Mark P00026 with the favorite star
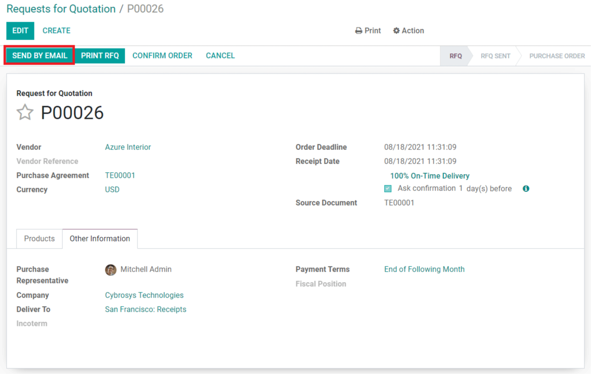Screen dimensions: 591x374 25,113
